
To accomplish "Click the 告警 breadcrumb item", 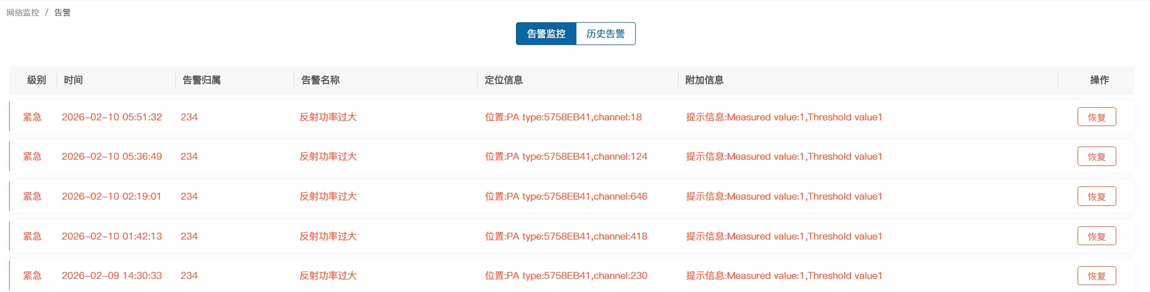I will [x=62, y=13].
